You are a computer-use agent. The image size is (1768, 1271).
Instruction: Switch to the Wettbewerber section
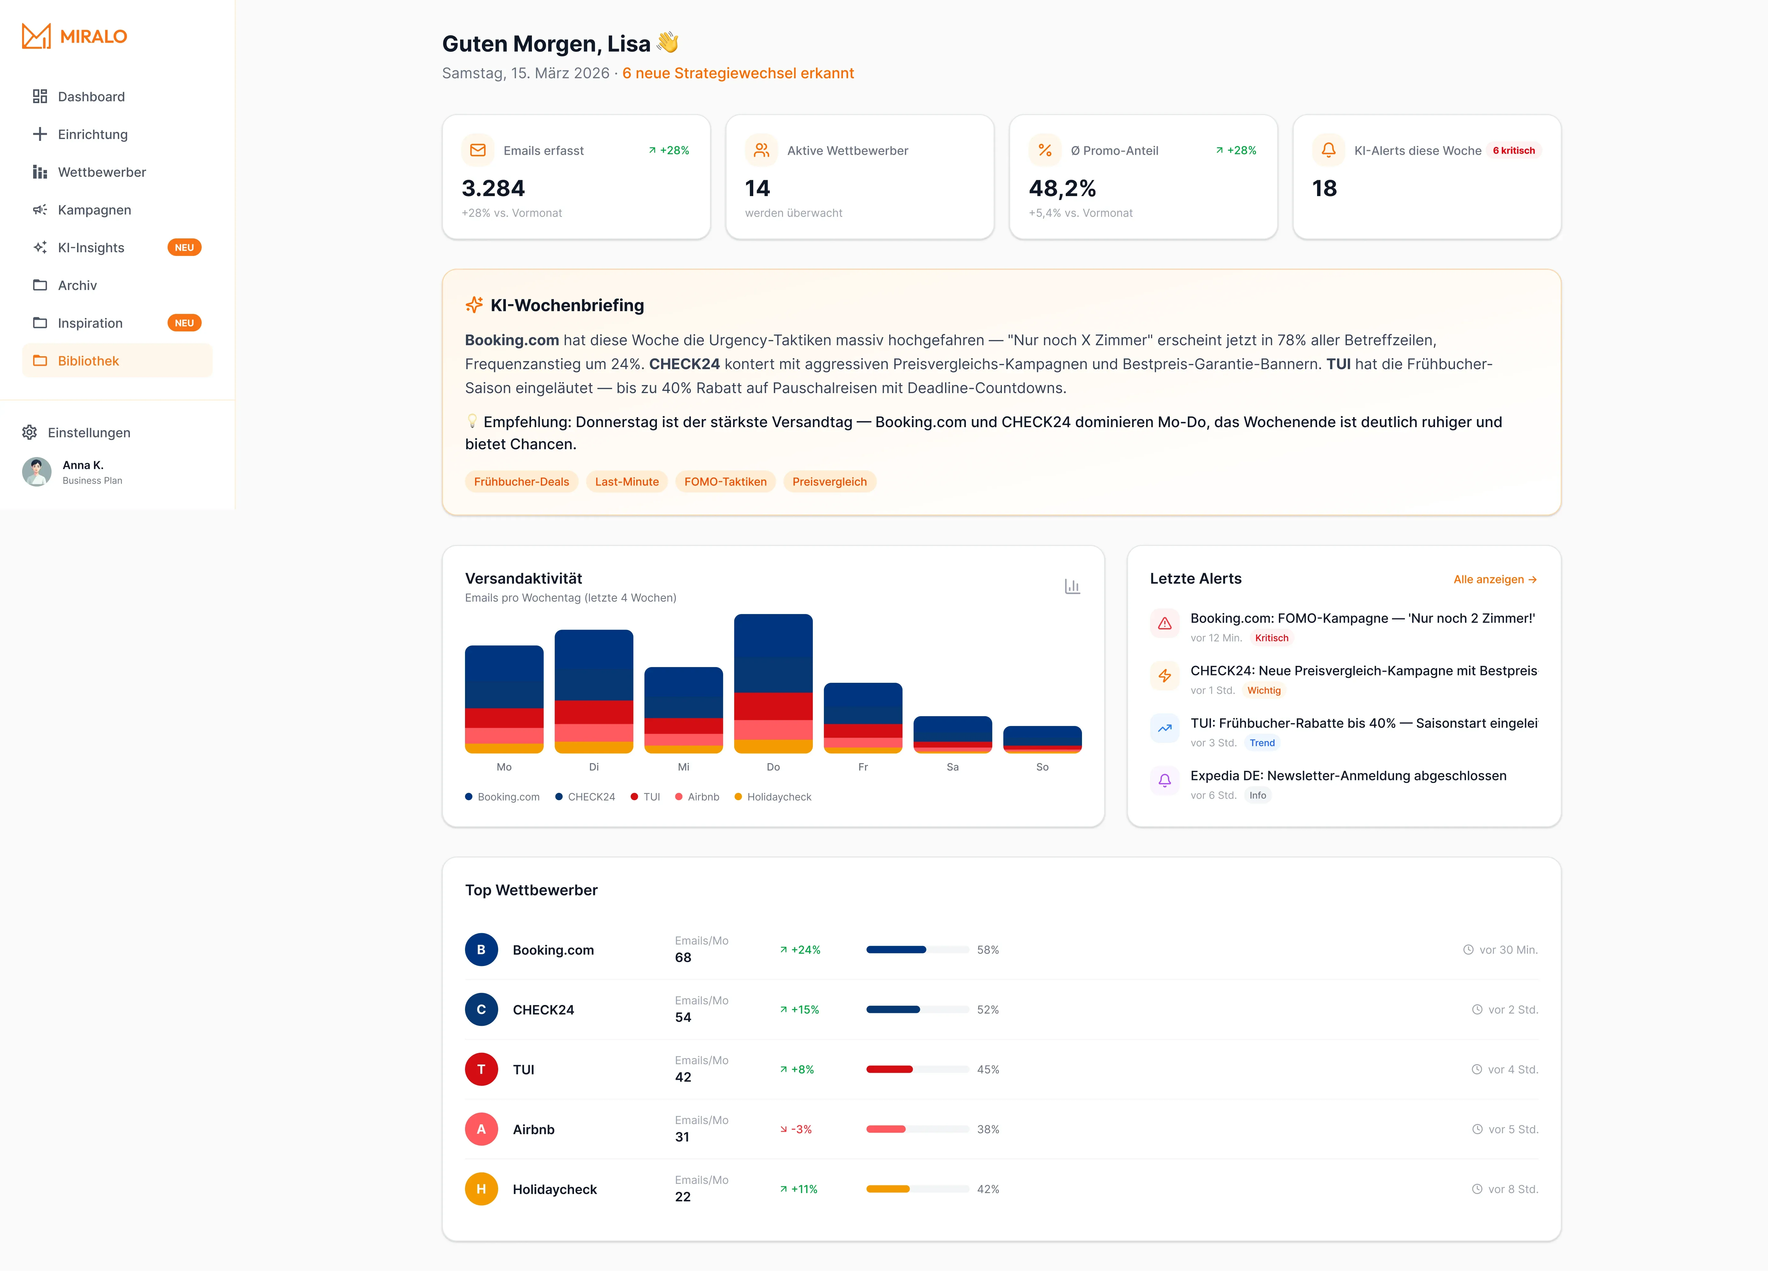coord(102,172)
